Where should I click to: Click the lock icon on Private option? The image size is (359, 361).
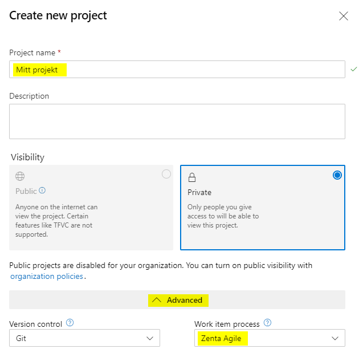coord(192,177)
